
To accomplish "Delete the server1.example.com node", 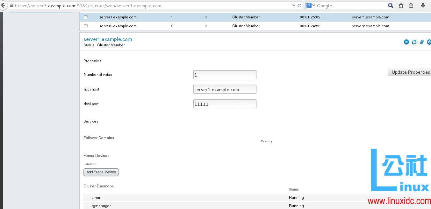I will click(406, 42).
